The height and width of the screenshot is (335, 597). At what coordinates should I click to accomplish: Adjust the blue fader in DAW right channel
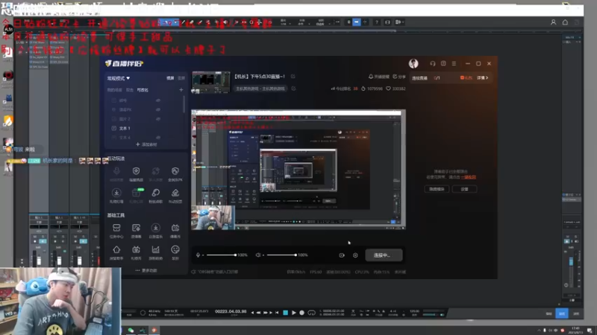click(x=571, y=262)
